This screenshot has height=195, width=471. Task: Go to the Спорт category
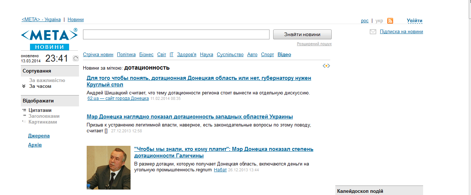click(267, 55)
